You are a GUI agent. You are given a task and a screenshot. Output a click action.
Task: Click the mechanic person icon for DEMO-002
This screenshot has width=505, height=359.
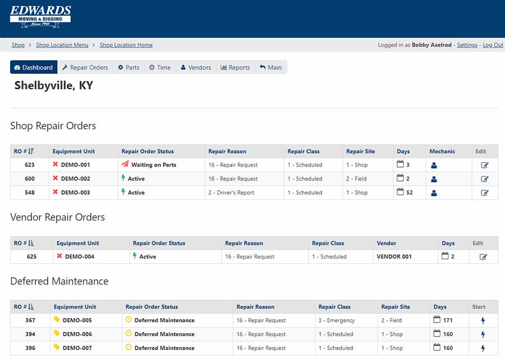click(x=434, y=179)
